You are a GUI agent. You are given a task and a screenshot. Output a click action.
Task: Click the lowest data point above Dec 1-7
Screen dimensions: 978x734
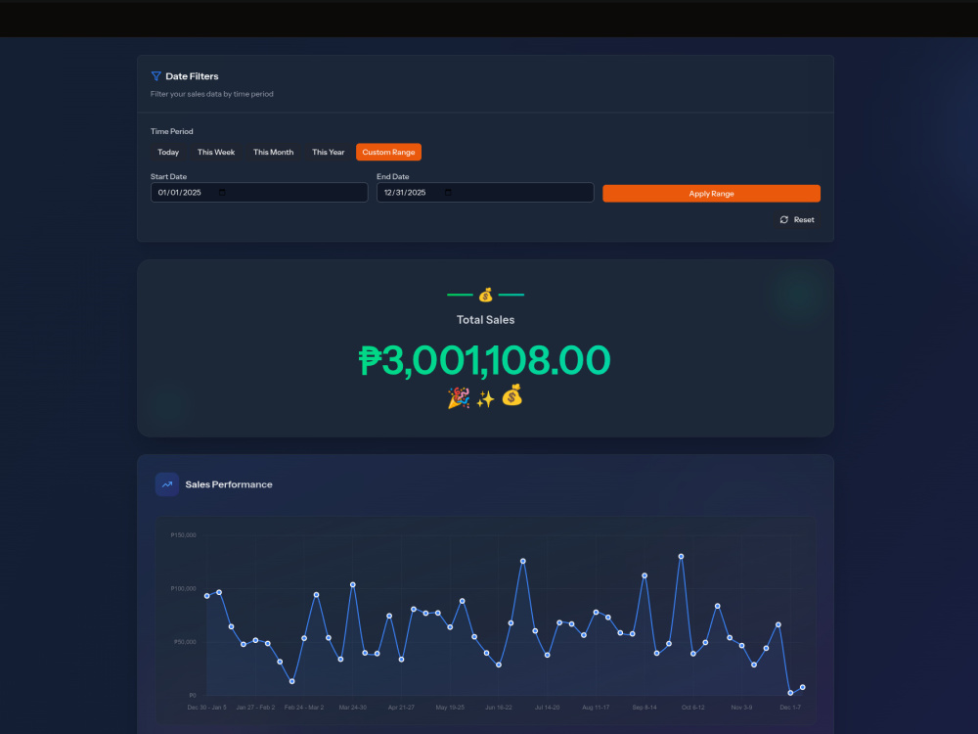pos(790,693)
